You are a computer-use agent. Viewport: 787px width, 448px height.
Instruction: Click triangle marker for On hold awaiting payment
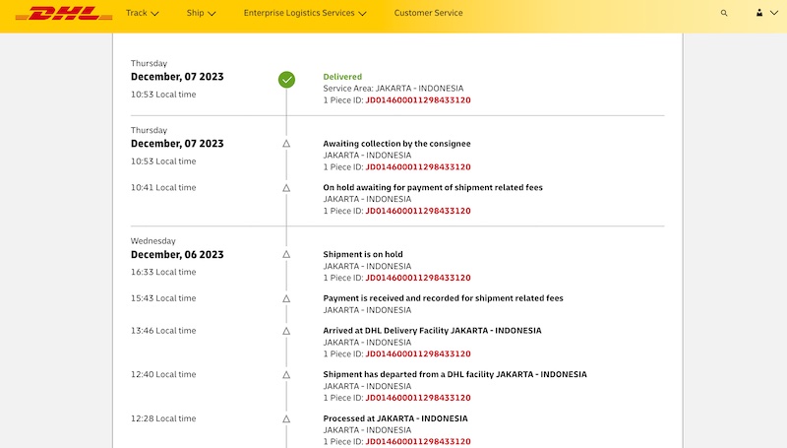click(286, 188)
